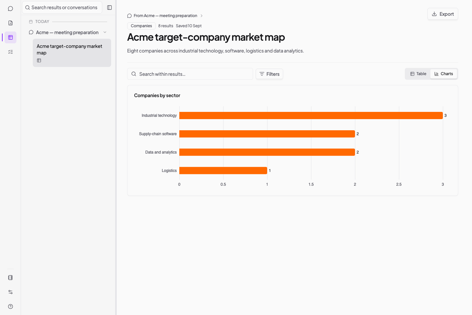Image resolution: width=472 pixels, height=315 pixels.
Task: Open the Filters panel
Action: click(x=269, y=74)
